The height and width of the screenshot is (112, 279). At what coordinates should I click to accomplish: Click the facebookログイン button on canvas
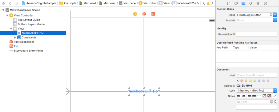point(144,91)
